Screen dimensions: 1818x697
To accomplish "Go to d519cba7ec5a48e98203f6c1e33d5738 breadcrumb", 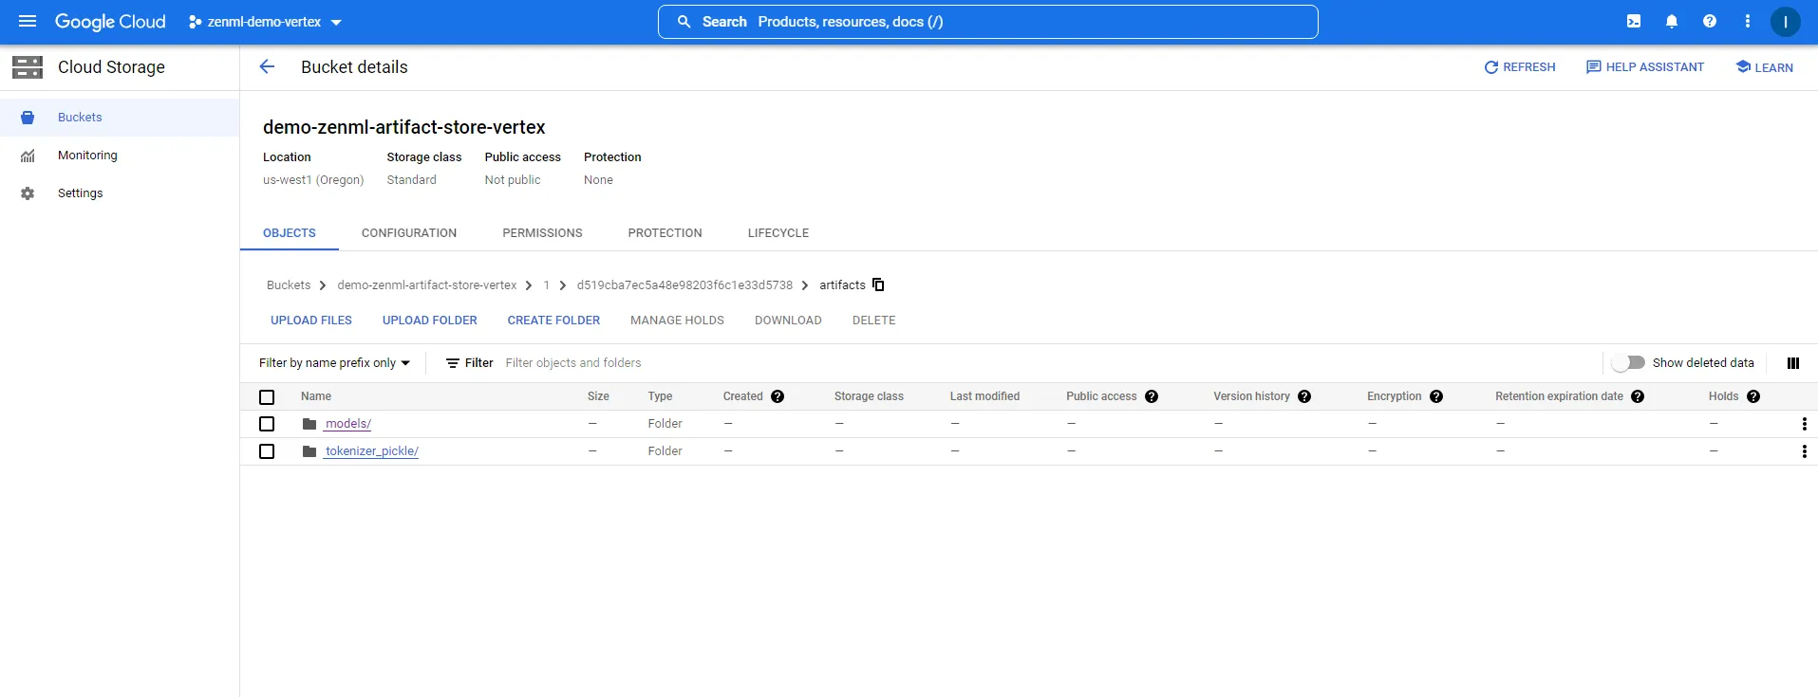I will click(684, 285).
